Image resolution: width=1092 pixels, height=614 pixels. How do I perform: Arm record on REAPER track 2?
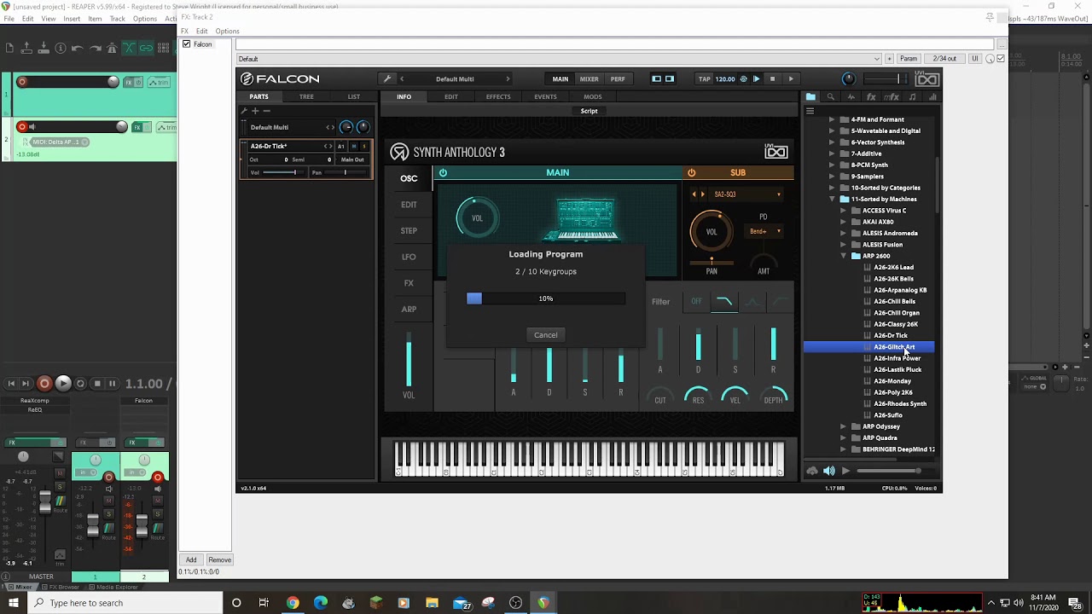22,127
